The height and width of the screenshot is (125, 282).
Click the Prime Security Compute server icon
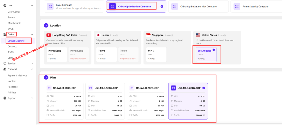(237, 7)
